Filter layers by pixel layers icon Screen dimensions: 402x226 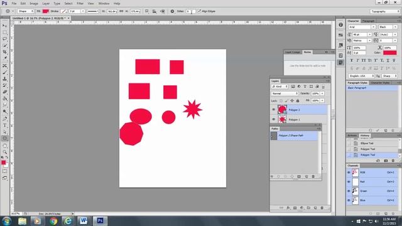pos(293,87)
